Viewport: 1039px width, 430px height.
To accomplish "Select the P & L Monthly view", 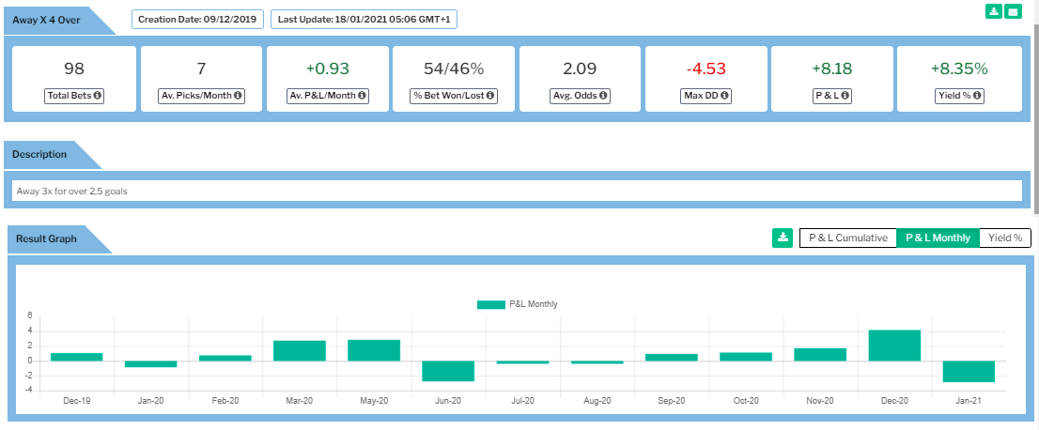I will coord(938,238).
